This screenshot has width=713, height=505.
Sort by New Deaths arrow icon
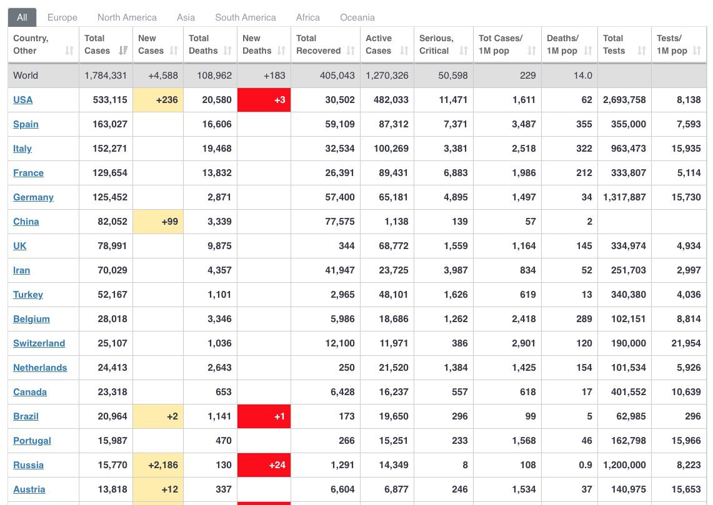[x=281, y=51]
